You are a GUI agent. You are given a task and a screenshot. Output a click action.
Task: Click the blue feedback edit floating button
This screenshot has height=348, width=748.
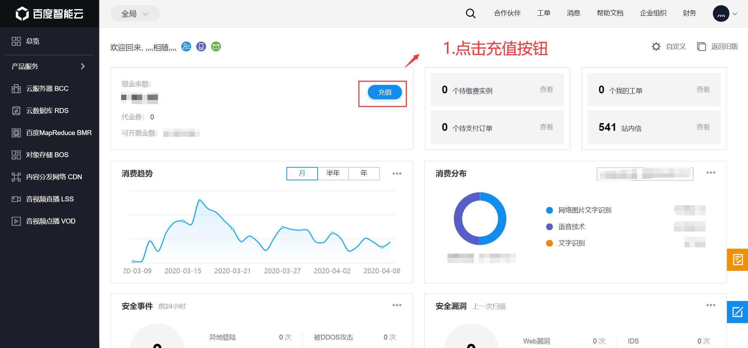tap(737, 312)
